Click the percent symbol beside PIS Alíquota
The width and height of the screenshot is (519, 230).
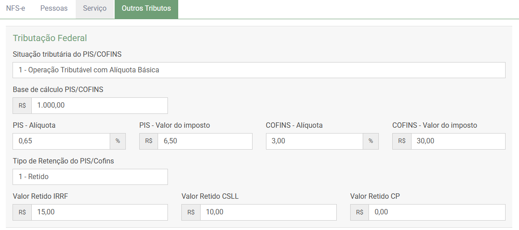tap(118, 141)
